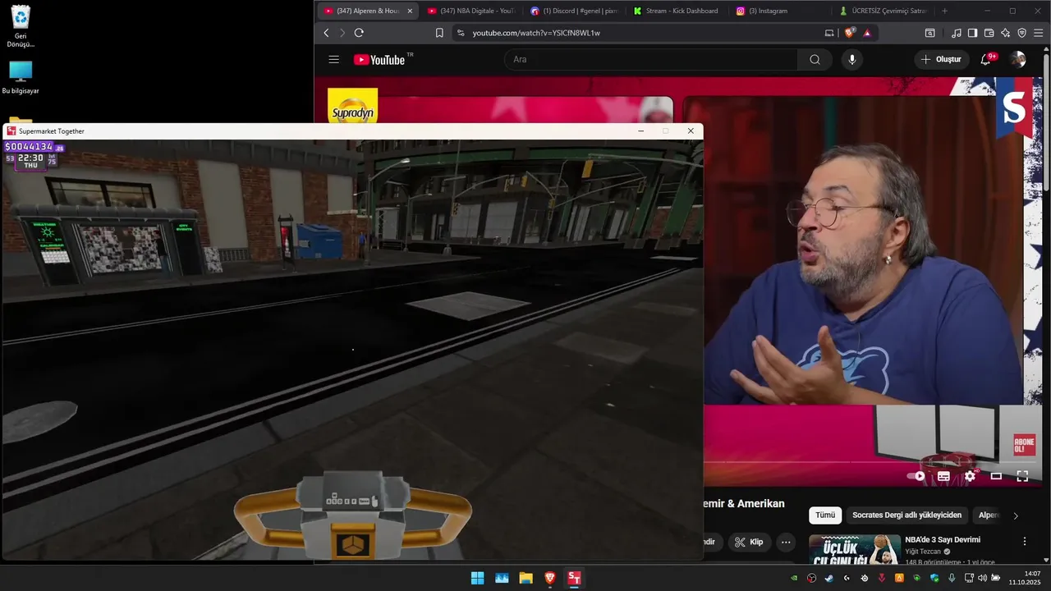Switch to ÜCRETSİZ Çevrimiçi Satranç tab
Viewport: 1051px width, 591px height.
click(883, 11)
